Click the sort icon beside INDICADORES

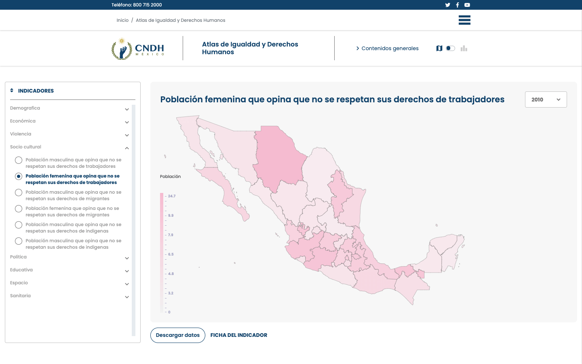point(12,91)
